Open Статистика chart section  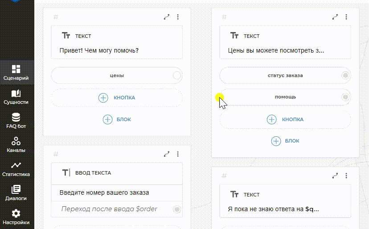[x=16, y=169]
